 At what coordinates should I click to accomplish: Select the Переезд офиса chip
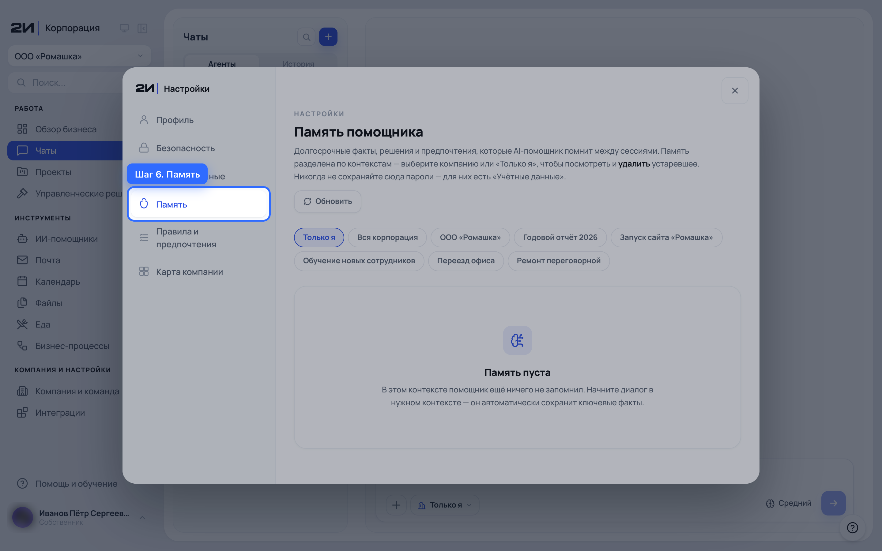[x=466, y=261]
